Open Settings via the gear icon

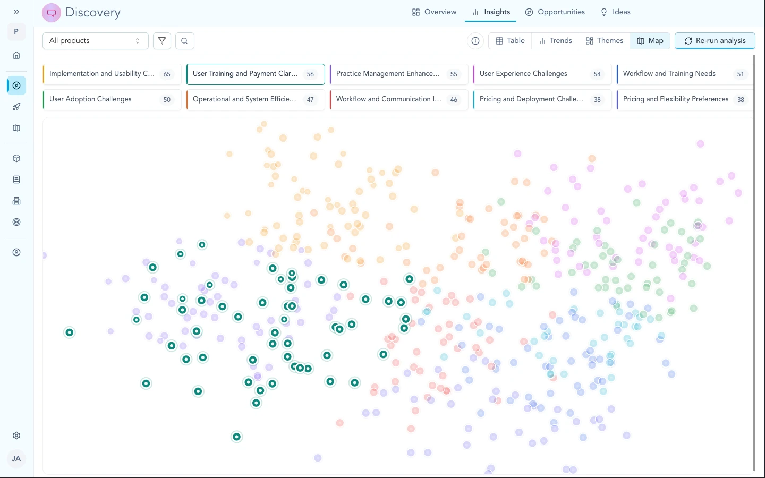click(16, 436)
